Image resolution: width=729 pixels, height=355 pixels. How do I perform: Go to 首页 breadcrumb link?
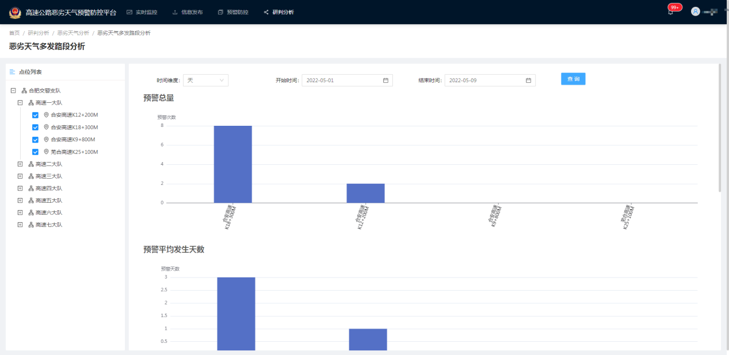pyautogui.click(x=14, y=33)
